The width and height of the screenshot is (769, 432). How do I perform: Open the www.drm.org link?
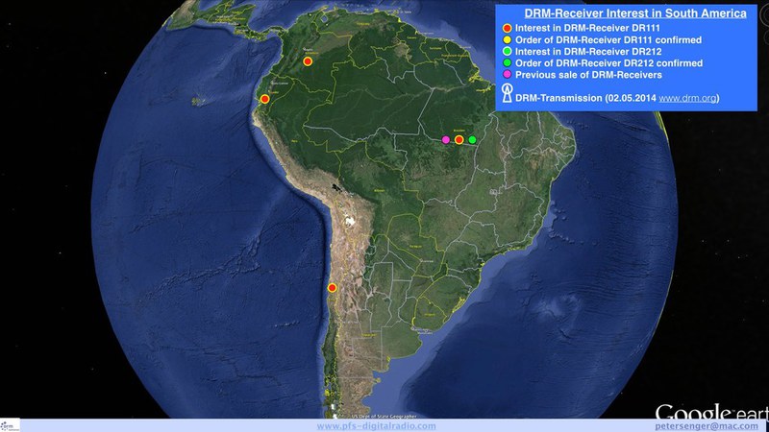click(x=687, y=98)
